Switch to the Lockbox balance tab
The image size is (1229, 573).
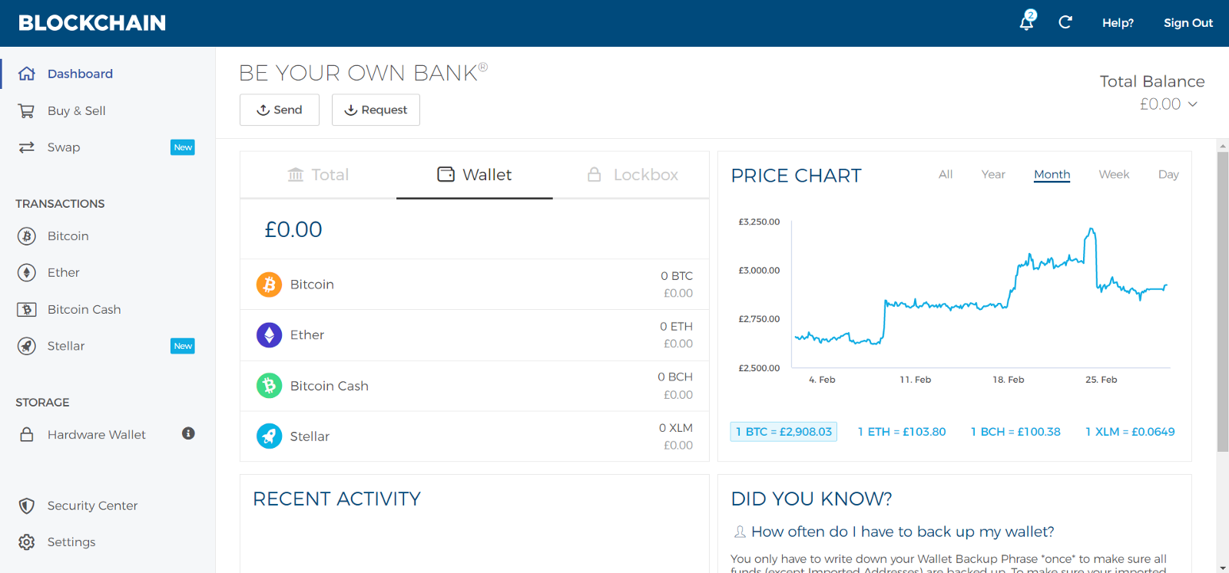631,175
